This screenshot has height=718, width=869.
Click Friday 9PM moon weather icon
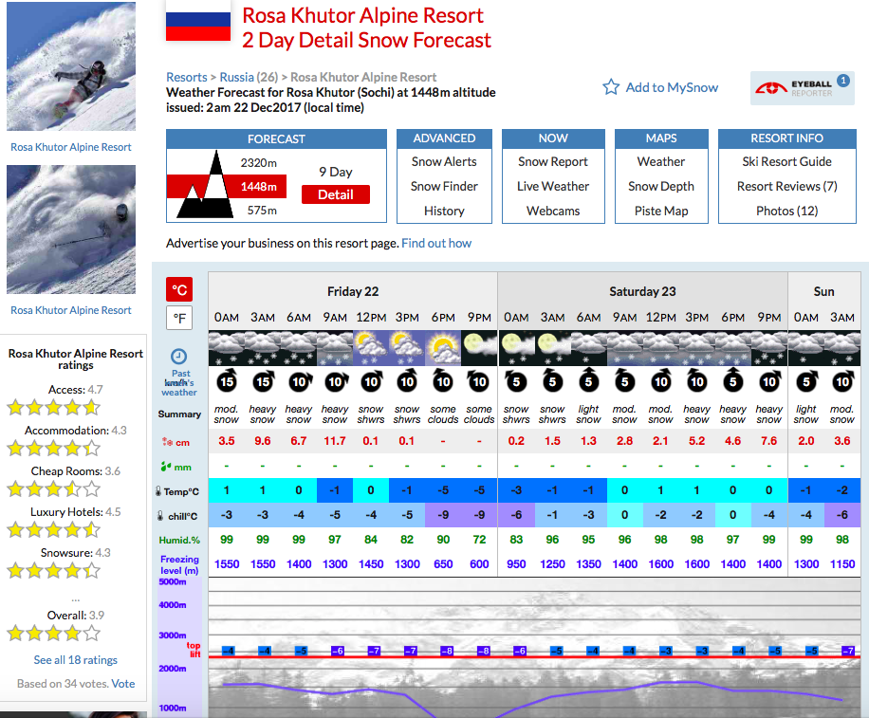click(x=479, y=348)
